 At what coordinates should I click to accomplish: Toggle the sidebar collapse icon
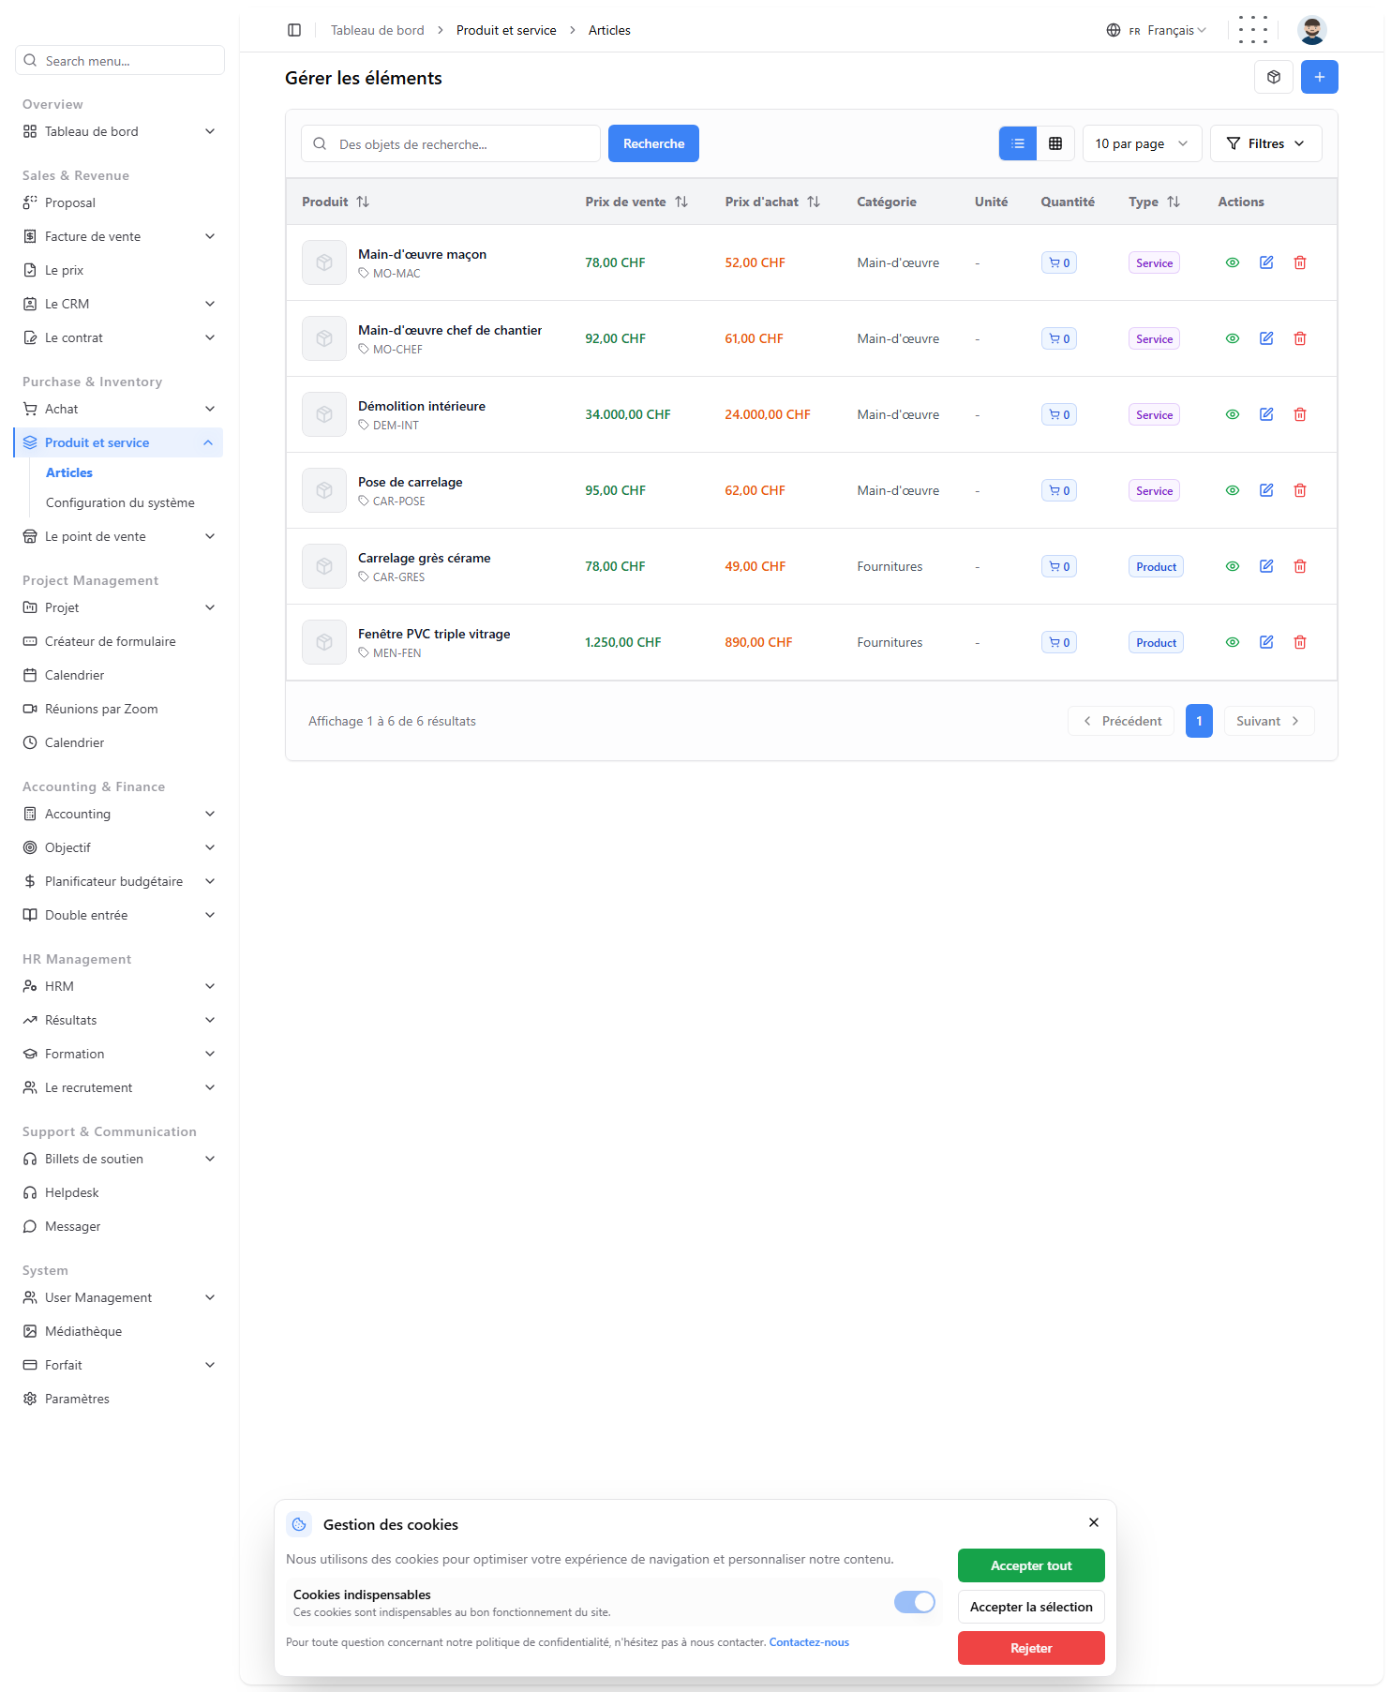[294, 30]
